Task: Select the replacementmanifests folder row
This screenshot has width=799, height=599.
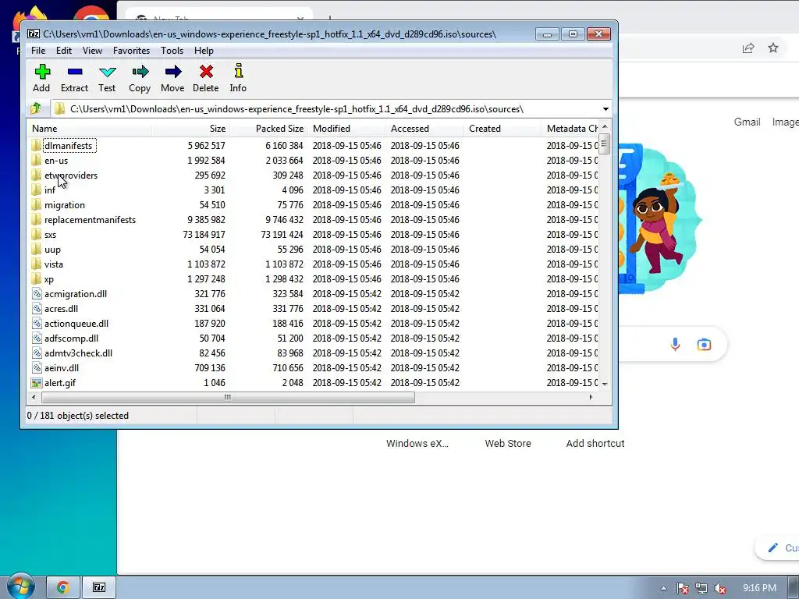Action: pos(314,219)
